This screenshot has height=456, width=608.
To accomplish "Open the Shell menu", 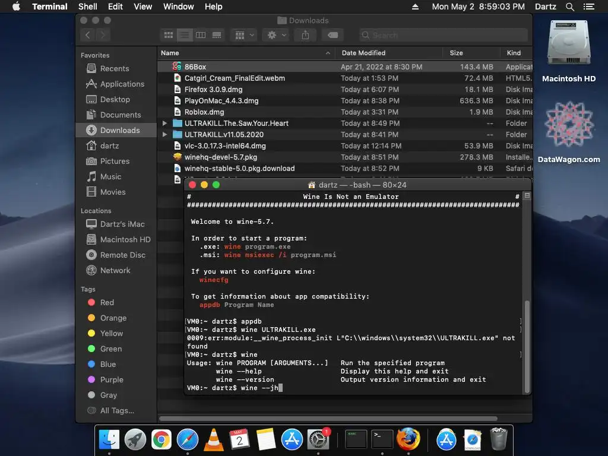I will tap(88, 7).
